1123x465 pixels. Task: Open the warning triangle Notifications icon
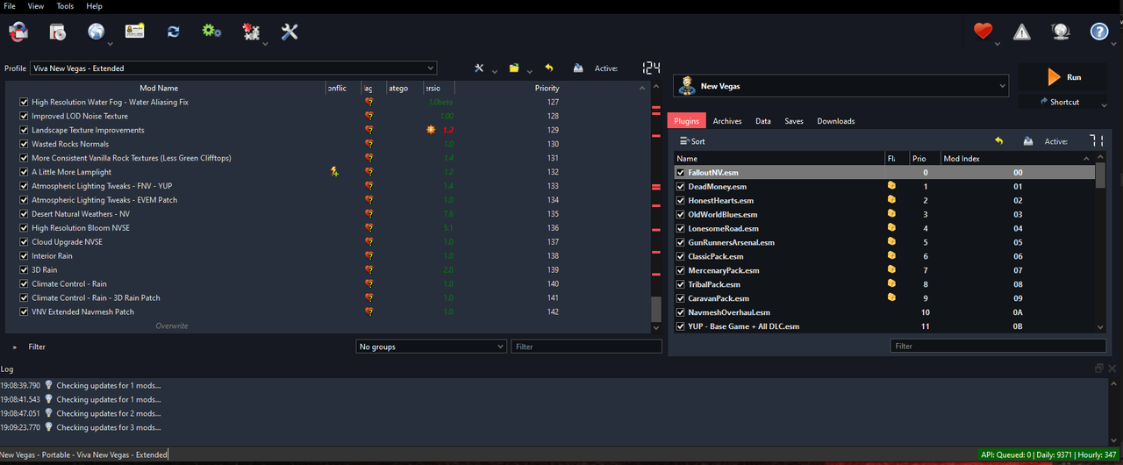point(1022,32)
